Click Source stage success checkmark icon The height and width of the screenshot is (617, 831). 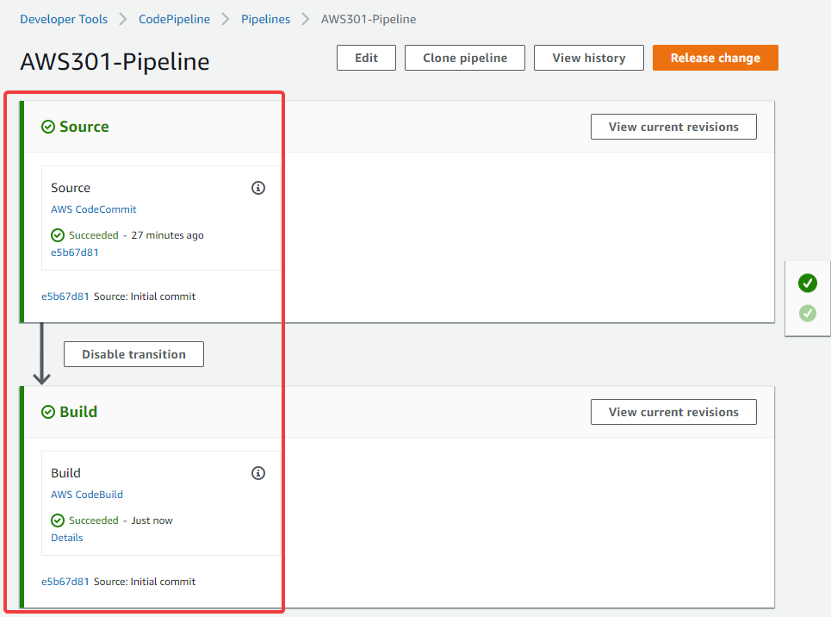click(x=48, y=127)
